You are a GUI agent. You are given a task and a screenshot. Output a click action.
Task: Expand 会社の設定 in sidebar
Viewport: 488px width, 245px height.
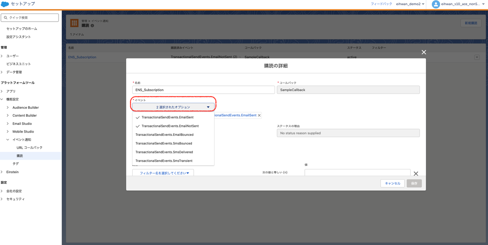click(2, 191)
